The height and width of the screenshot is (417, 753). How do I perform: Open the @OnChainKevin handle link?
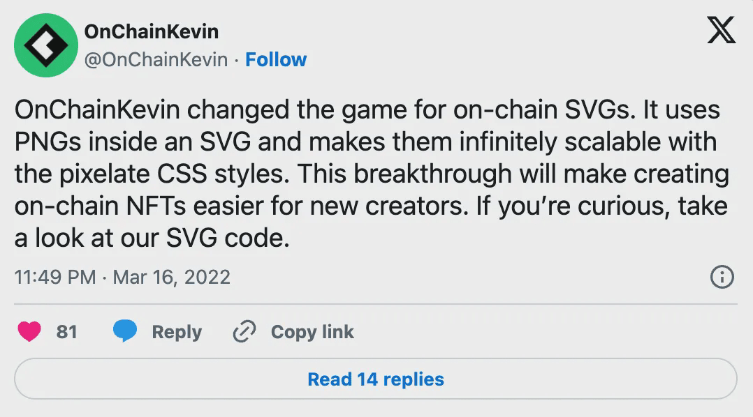[x=156, y=60]
